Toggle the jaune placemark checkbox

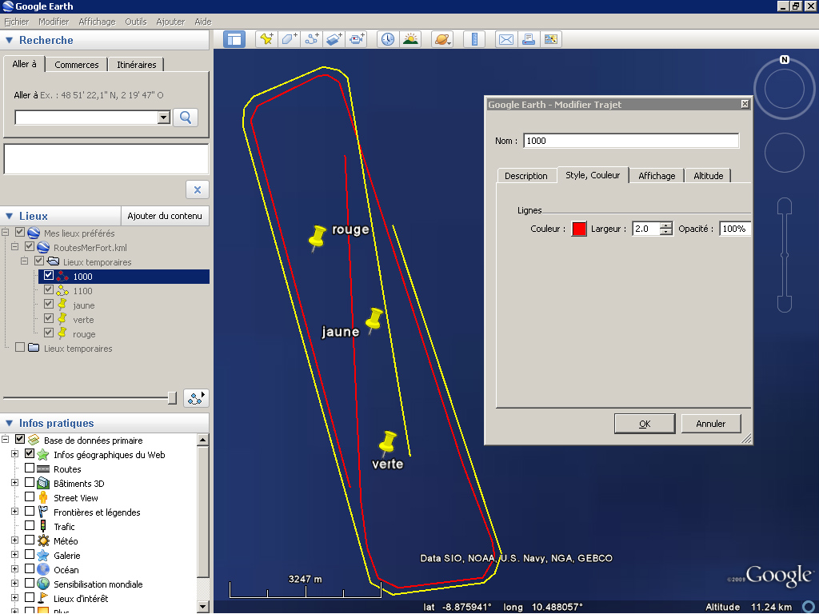coord(49,304)
